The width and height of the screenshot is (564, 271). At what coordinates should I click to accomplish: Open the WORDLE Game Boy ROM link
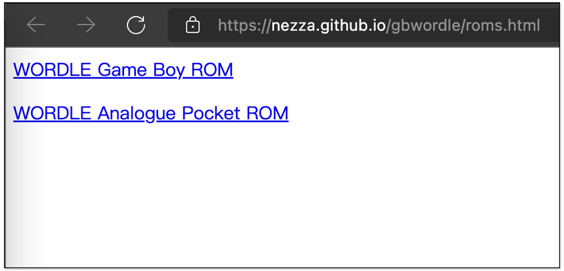(123, 70)
